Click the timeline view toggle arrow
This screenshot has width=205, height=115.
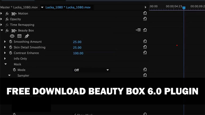(145, 7)
